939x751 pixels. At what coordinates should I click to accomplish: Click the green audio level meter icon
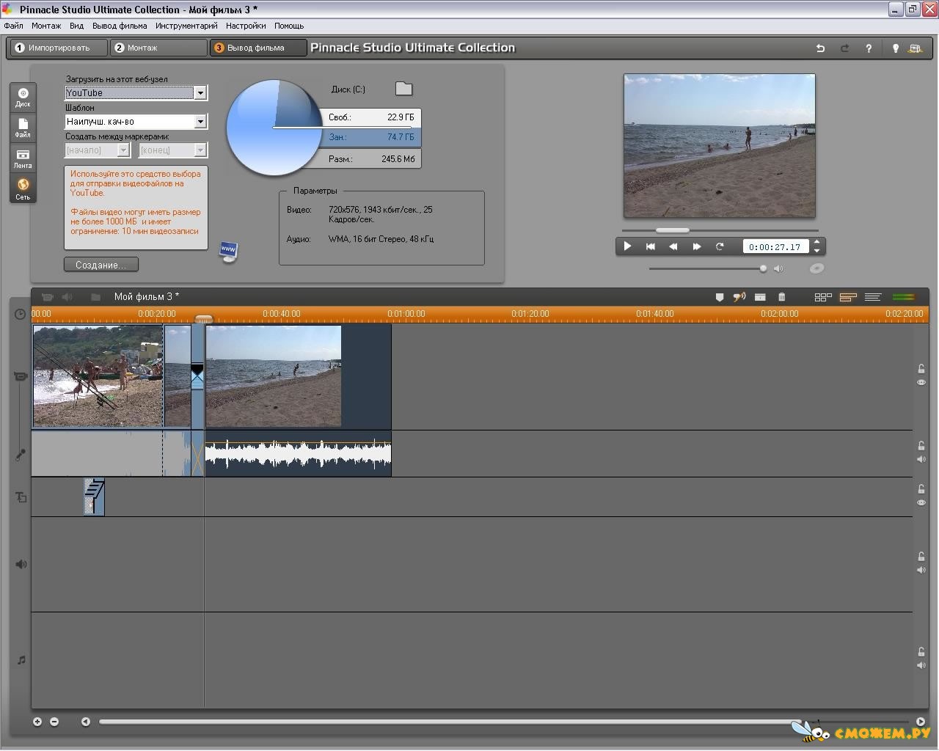coord(904,297)
